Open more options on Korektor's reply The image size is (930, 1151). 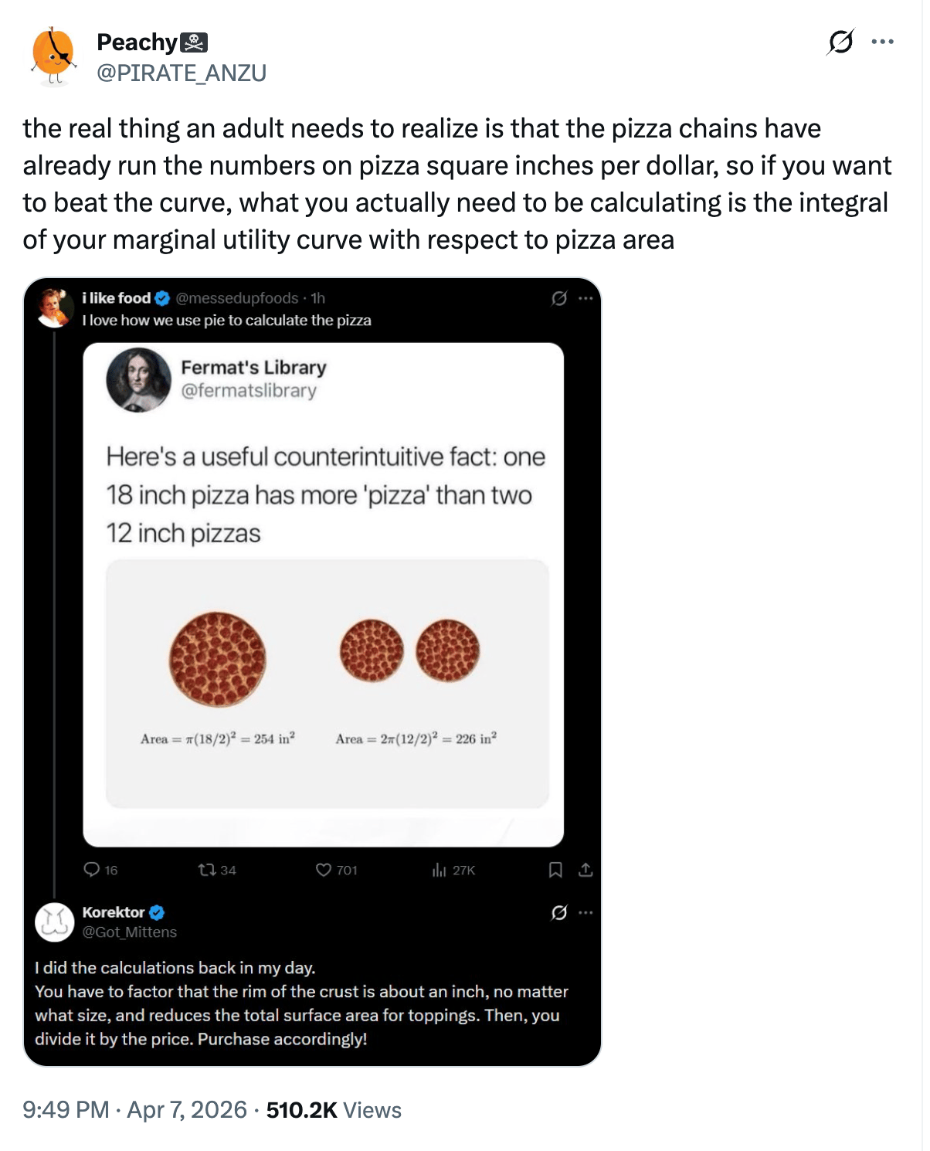click(x=585, y=912)
